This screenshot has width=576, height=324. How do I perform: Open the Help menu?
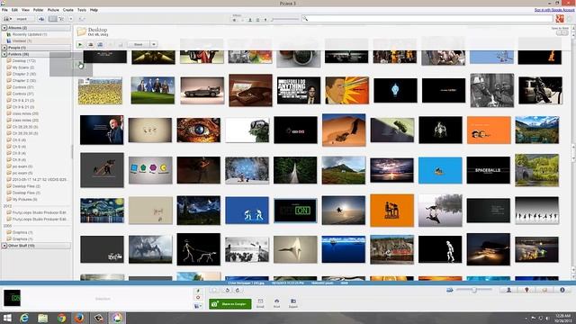tap(94, 10)
